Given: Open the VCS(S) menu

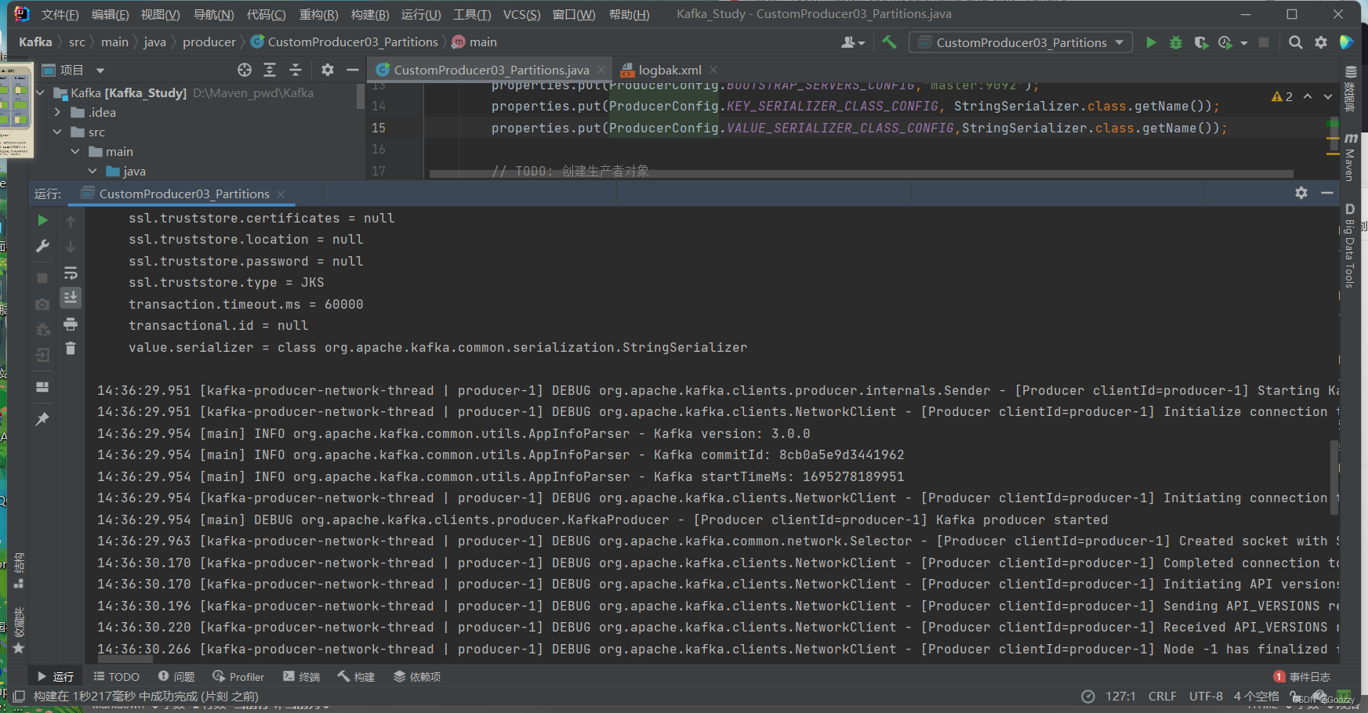Looking at the screenshot, I should click(x=522, y=15).
